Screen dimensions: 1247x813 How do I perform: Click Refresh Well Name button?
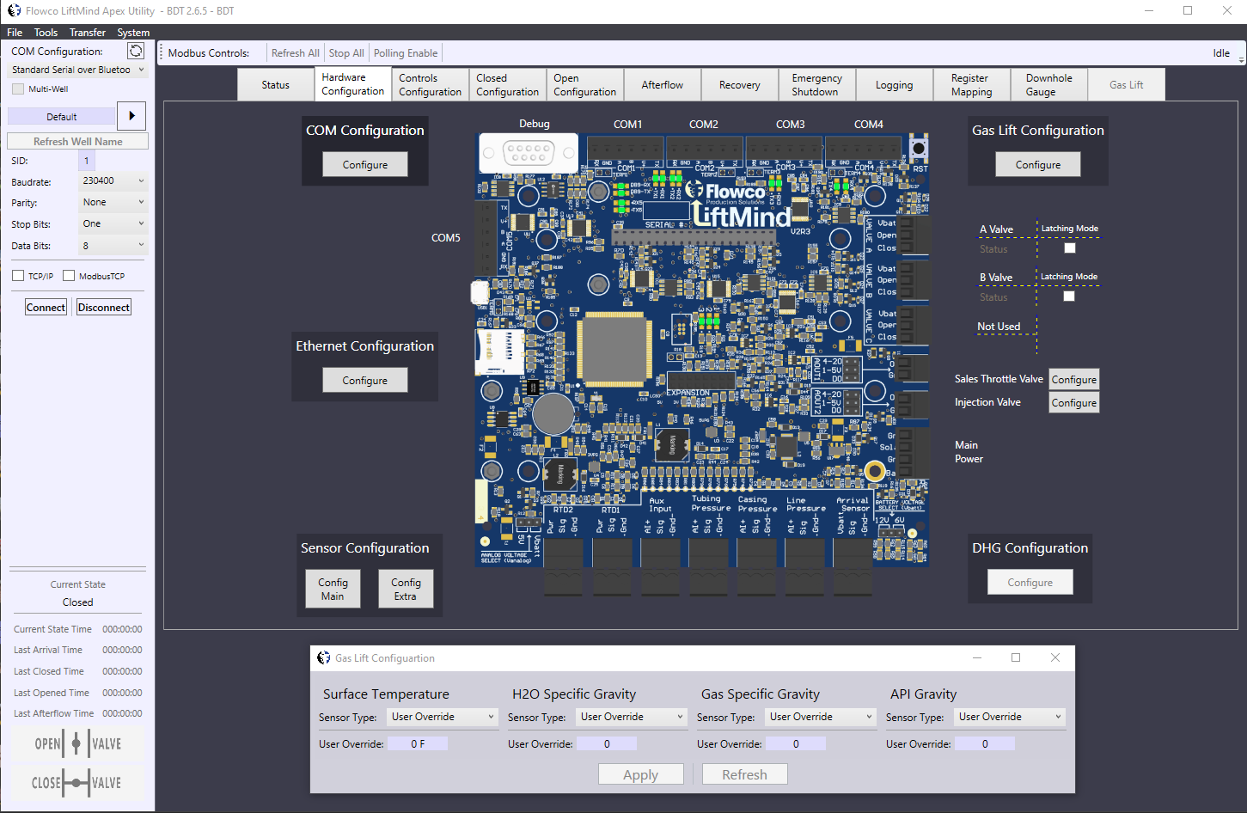(77, 142)
